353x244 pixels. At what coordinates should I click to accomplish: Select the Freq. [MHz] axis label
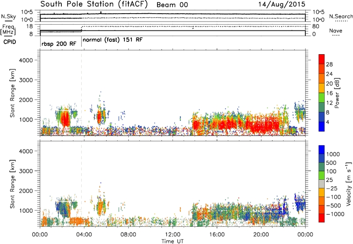tap(8, 30)
